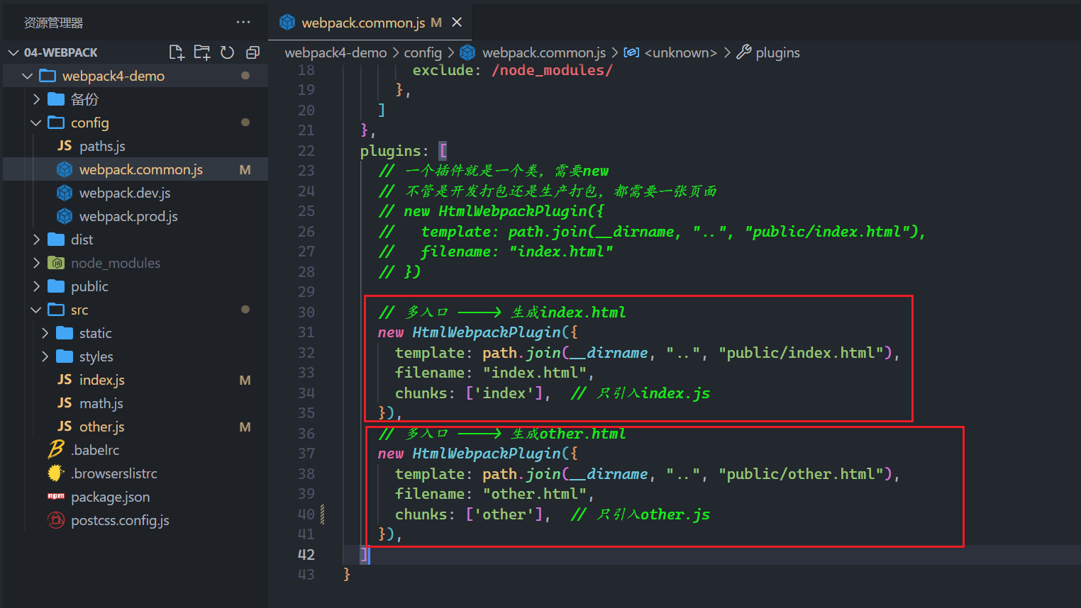Click the PostCSS icon beside postcss.config.js

pos(56,520)
